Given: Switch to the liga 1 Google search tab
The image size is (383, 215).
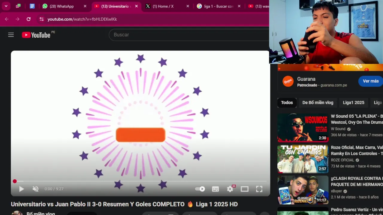Looking at the screenshot, I should pyautogui.click(x=218, y=6).
